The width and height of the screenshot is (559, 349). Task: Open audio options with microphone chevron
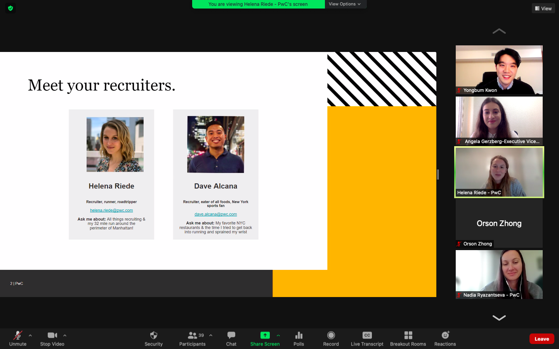point(30,336)
